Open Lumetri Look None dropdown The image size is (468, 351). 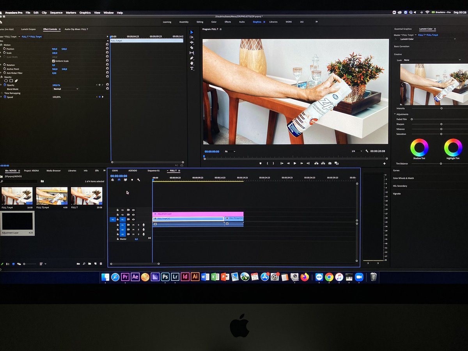point(433,60)
